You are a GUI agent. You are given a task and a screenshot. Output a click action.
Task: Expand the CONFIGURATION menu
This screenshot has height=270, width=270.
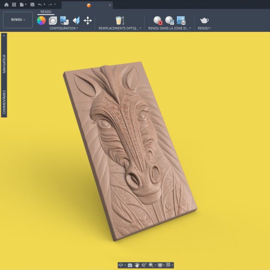click(64, 28)
